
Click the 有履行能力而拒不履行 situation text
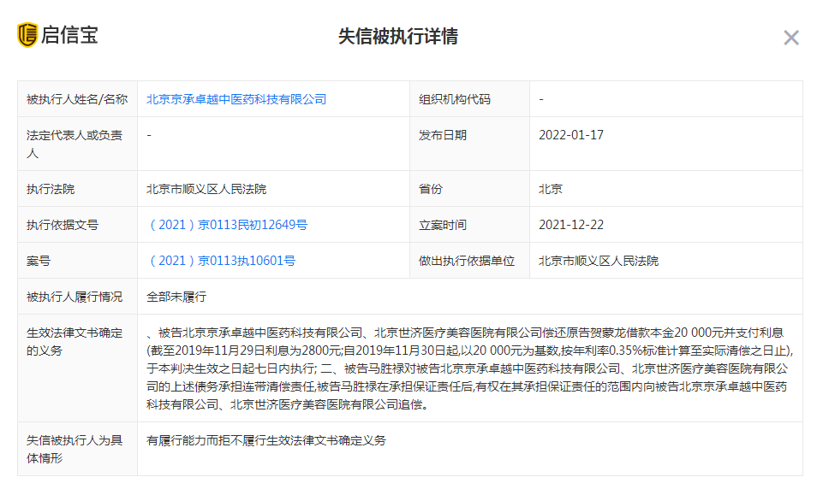[x=266, y=440]
